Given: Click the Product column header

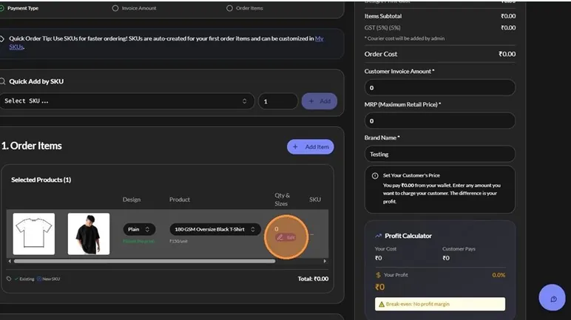Looking at the screenshot, I should click(x=180, y=200).
